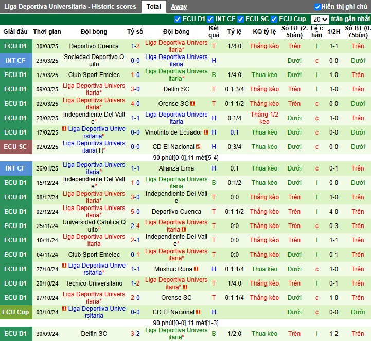Select the ECU Cup league badge on 03/10/24
Viewport: 371px width, 341px height.
point(15,312)
